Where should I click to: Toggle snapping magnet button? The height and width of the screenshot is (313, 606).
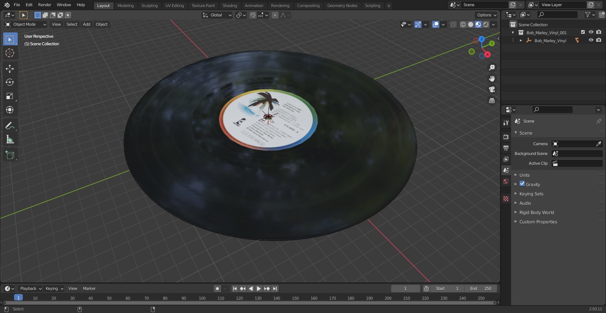252,15
